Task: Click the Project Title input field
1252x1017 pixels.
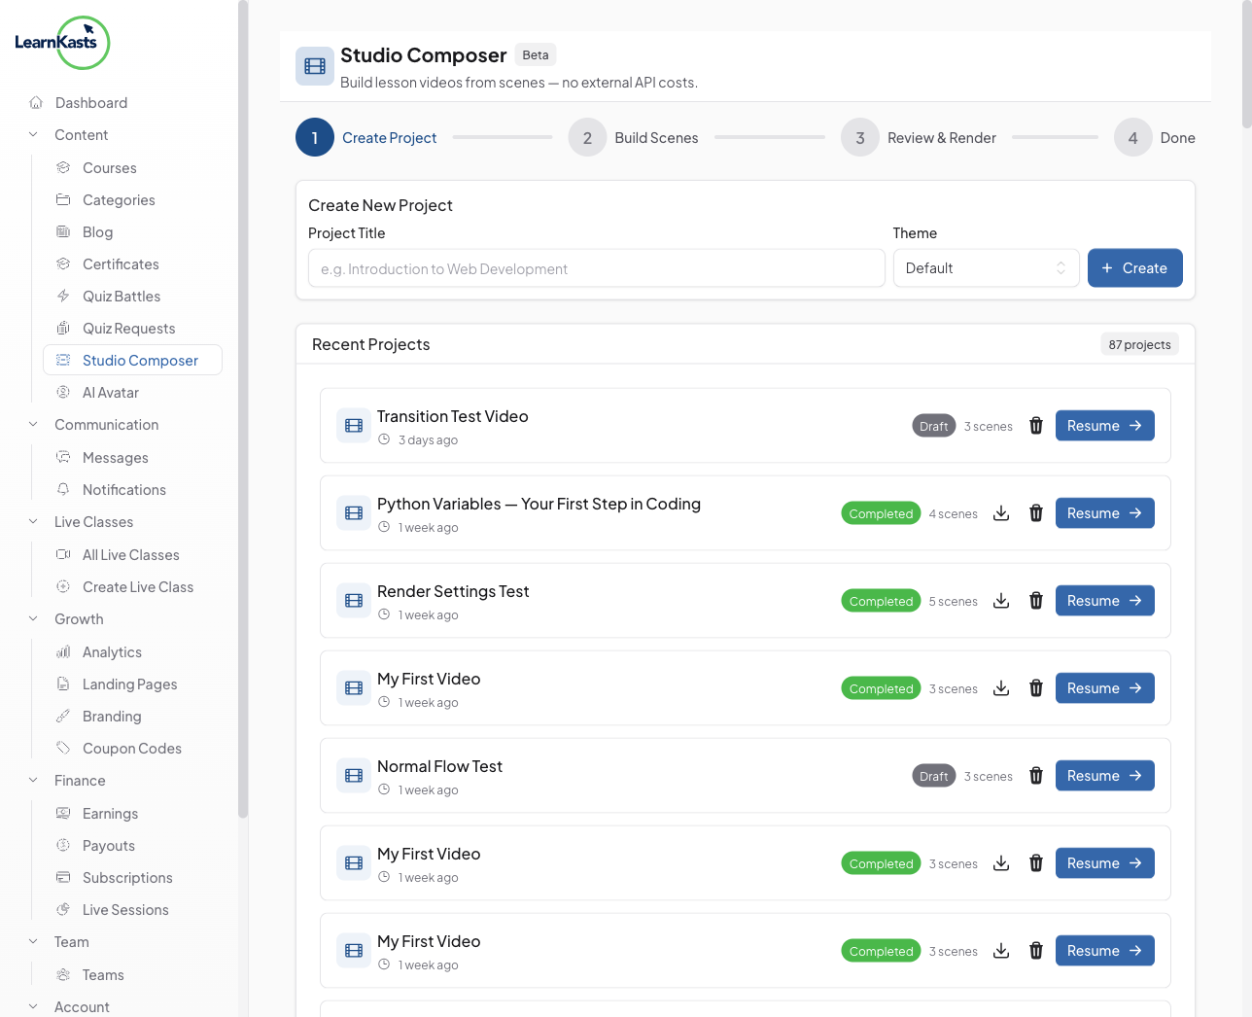Action: coord(596,268)
